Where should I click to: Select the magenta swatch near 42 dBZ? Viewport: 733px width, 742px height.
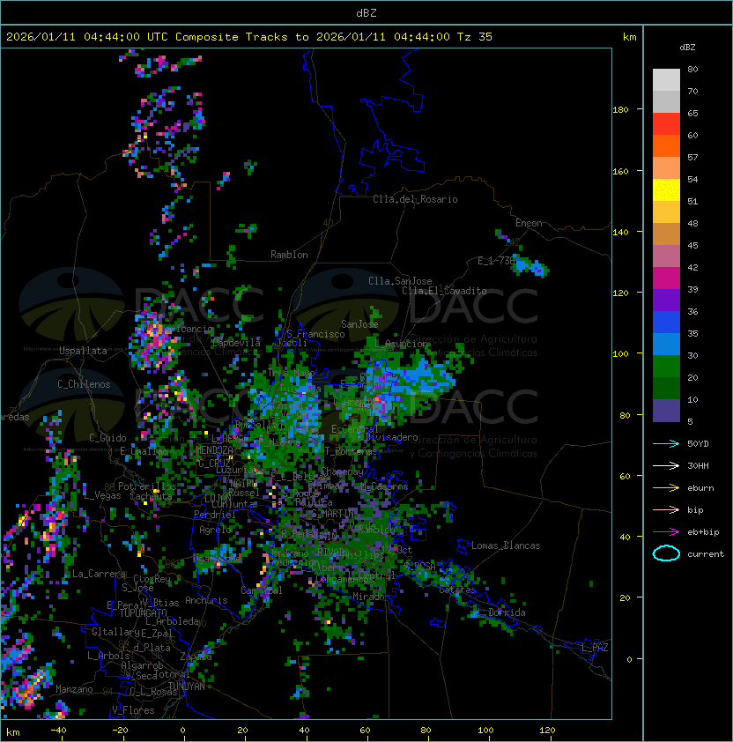pyautogui.click(x=666, y=278)
